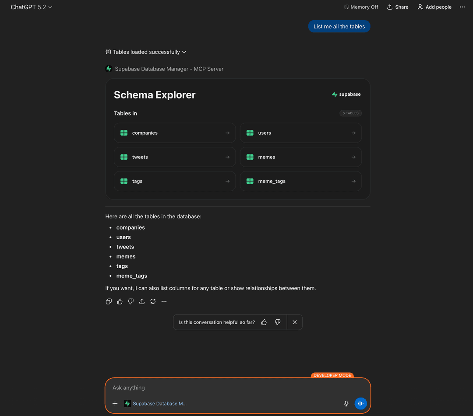Screen dimensions: 473x416
Task: Click Memory Off in the top bar
Action: point(361,7)
